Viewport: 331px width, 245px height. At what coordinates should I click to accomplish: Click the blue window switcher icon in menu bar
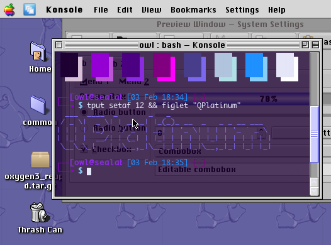(30, 9)
